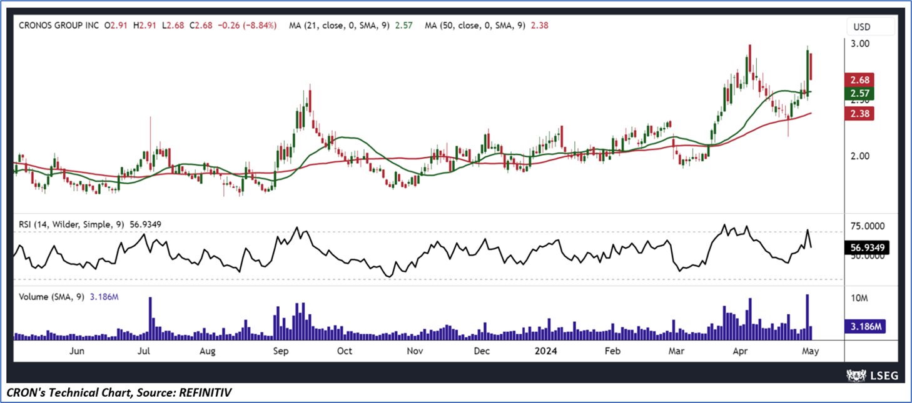Click the 3.00 price axis label
The image size is (912, 403).
point(860,44)
